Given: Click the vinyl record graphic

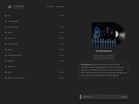Looking at the screenshot, I should coord(120,34).
